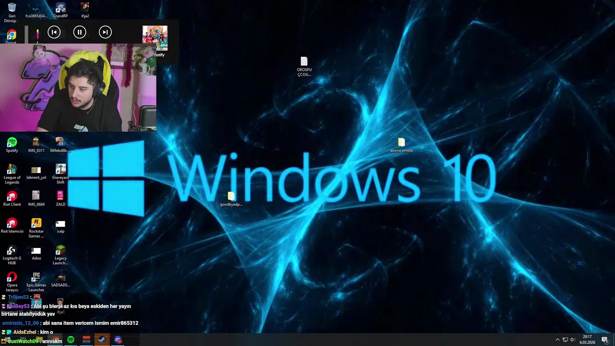
Task: Skip to previous track in media overlay
Action: pos(54,32)
